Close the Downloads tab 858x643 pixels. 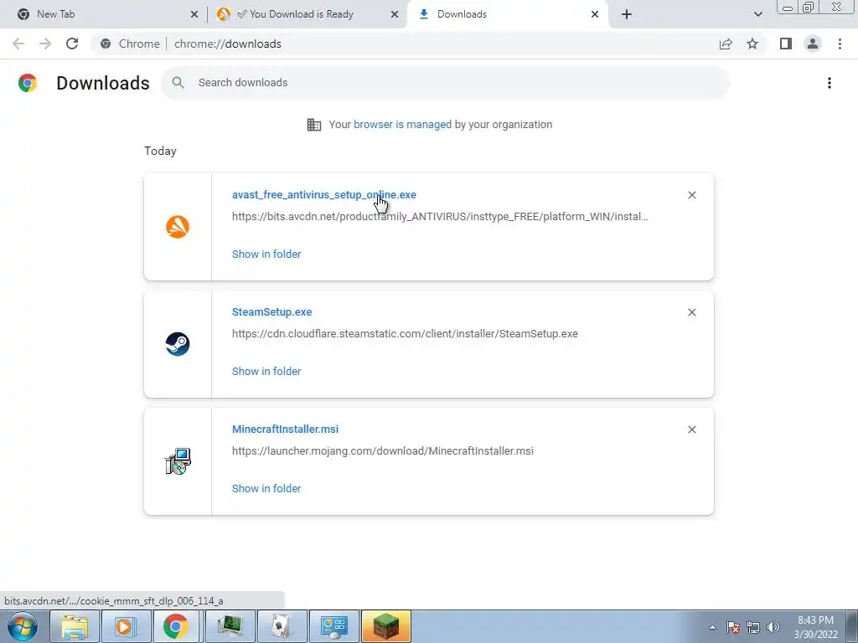pos(595,14)
